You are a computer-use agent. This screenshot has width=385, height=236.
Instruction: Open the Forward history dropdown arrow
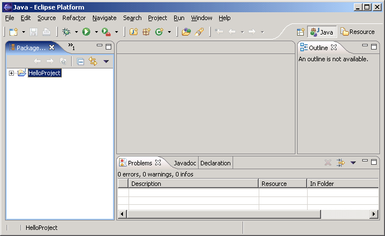[262, 32]
